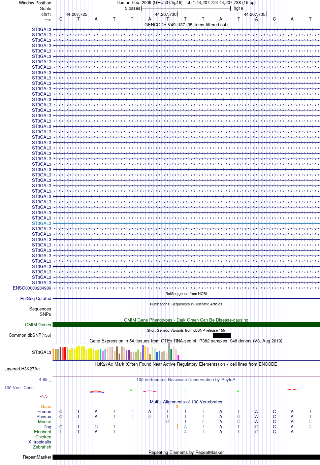Select the Elephant alignment row label
Viewport: 320px width, 465px height.
pyautogui.click(x=43, y=432)
